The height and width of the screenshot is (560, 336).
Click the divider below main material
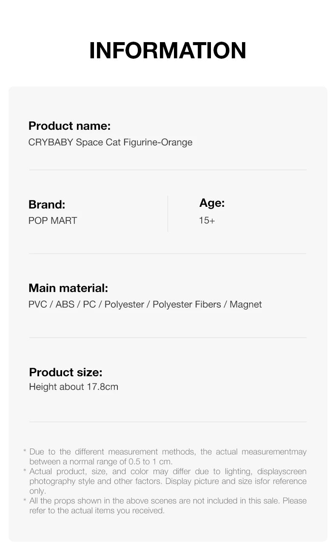tap(168, 337)
